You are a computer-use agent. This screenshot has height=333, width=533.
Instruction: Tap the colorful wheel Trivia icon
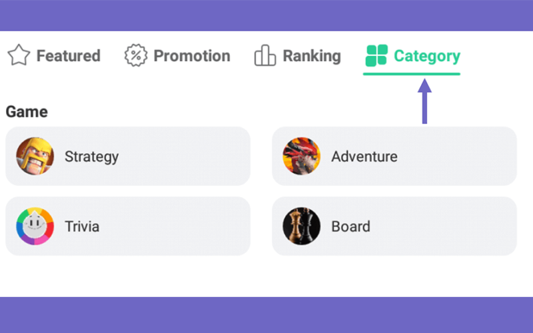tap(35, 226)
